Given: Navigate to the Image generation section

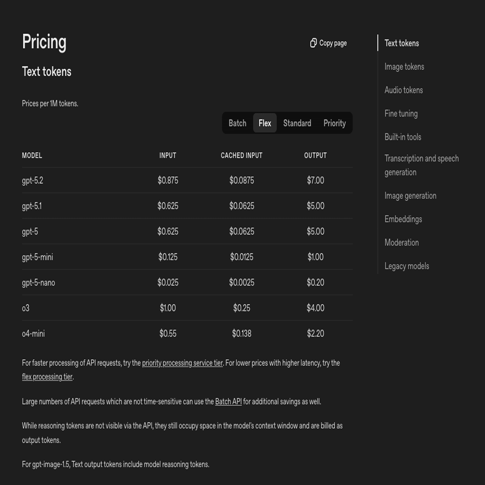Looking at the screenshot, I should tap(410, 196).
